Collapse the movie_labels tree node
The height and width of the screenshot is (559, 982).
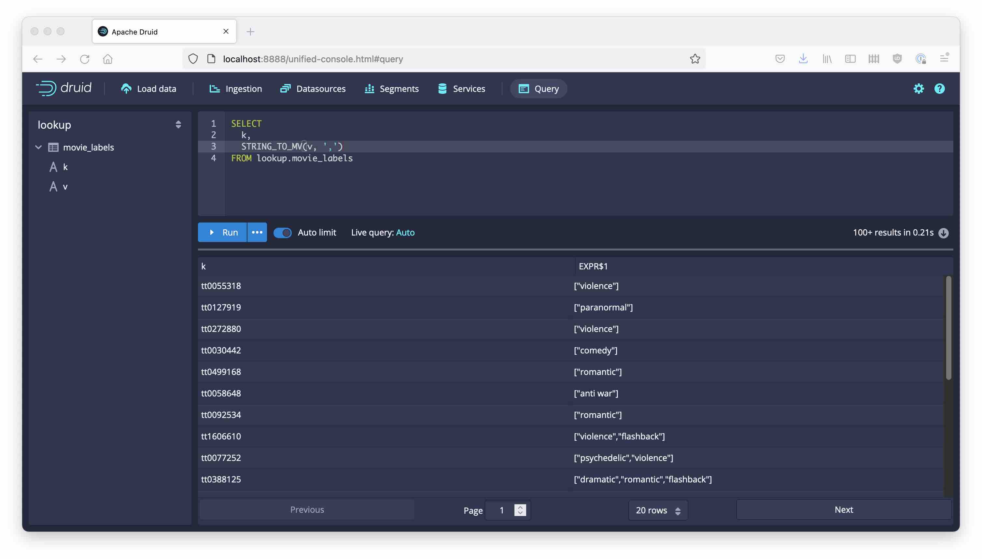(x=38, y=148)
